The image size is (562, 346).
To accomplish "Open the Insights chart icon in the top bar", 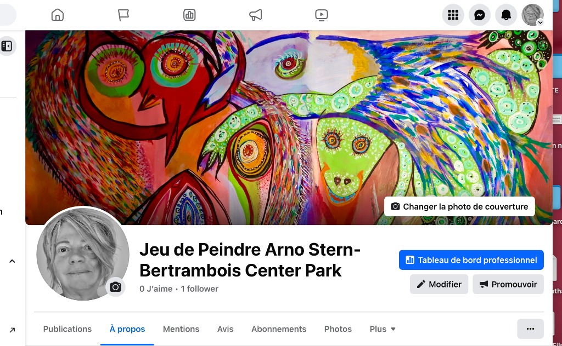I will pyautogui.click(x=189, y=15).
